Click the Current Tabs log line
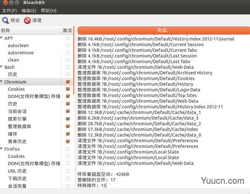250x194 pixels. coord(137,50)
